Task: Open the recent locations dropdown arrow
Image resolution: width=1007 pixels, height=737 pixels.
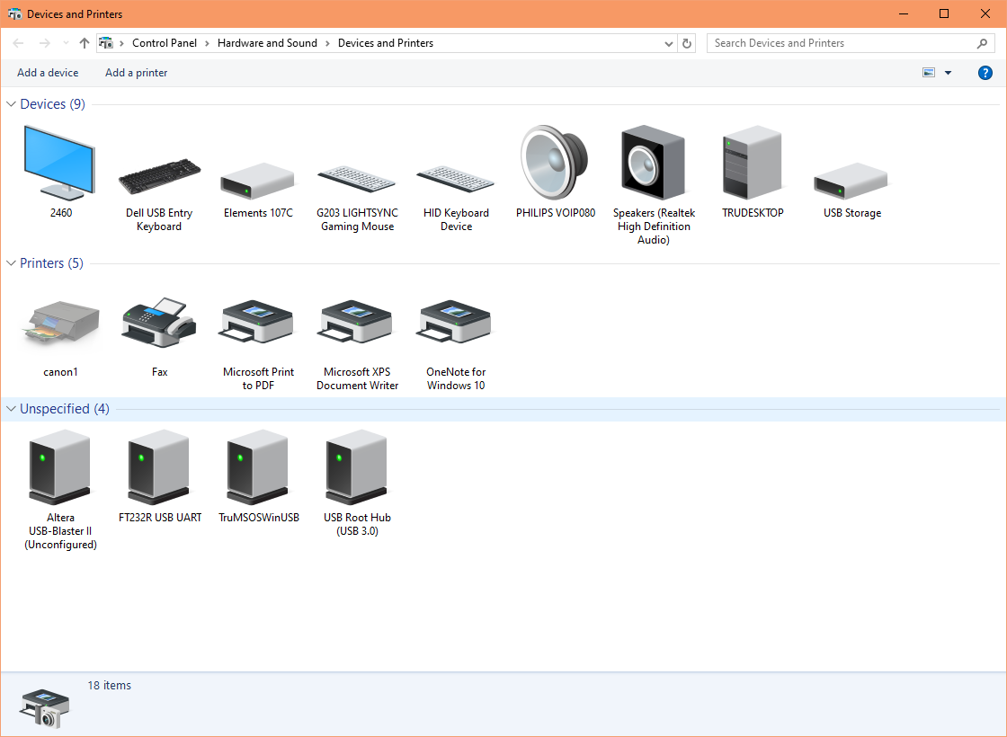Action: tap(66, 43)
